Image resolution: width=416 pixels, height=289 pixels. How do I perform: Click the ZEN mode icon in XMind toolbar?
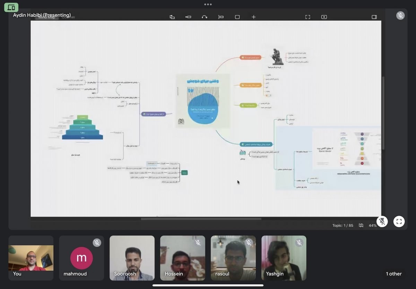point(307,17)
